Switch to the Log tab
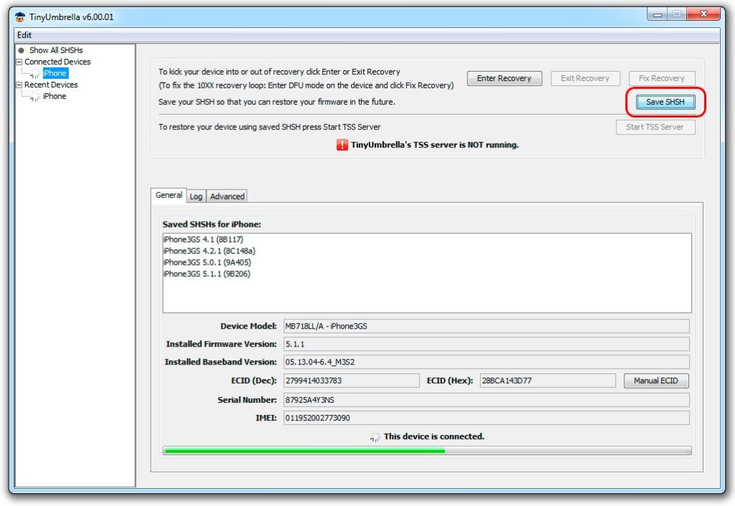This screenshot has height=506, width=735. click(x=196, y=197)
